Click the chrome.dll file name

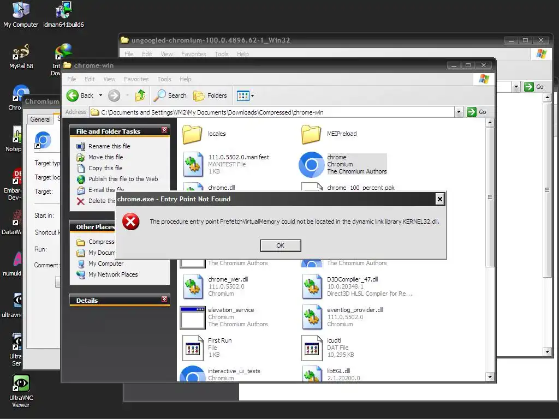point(222,188)
